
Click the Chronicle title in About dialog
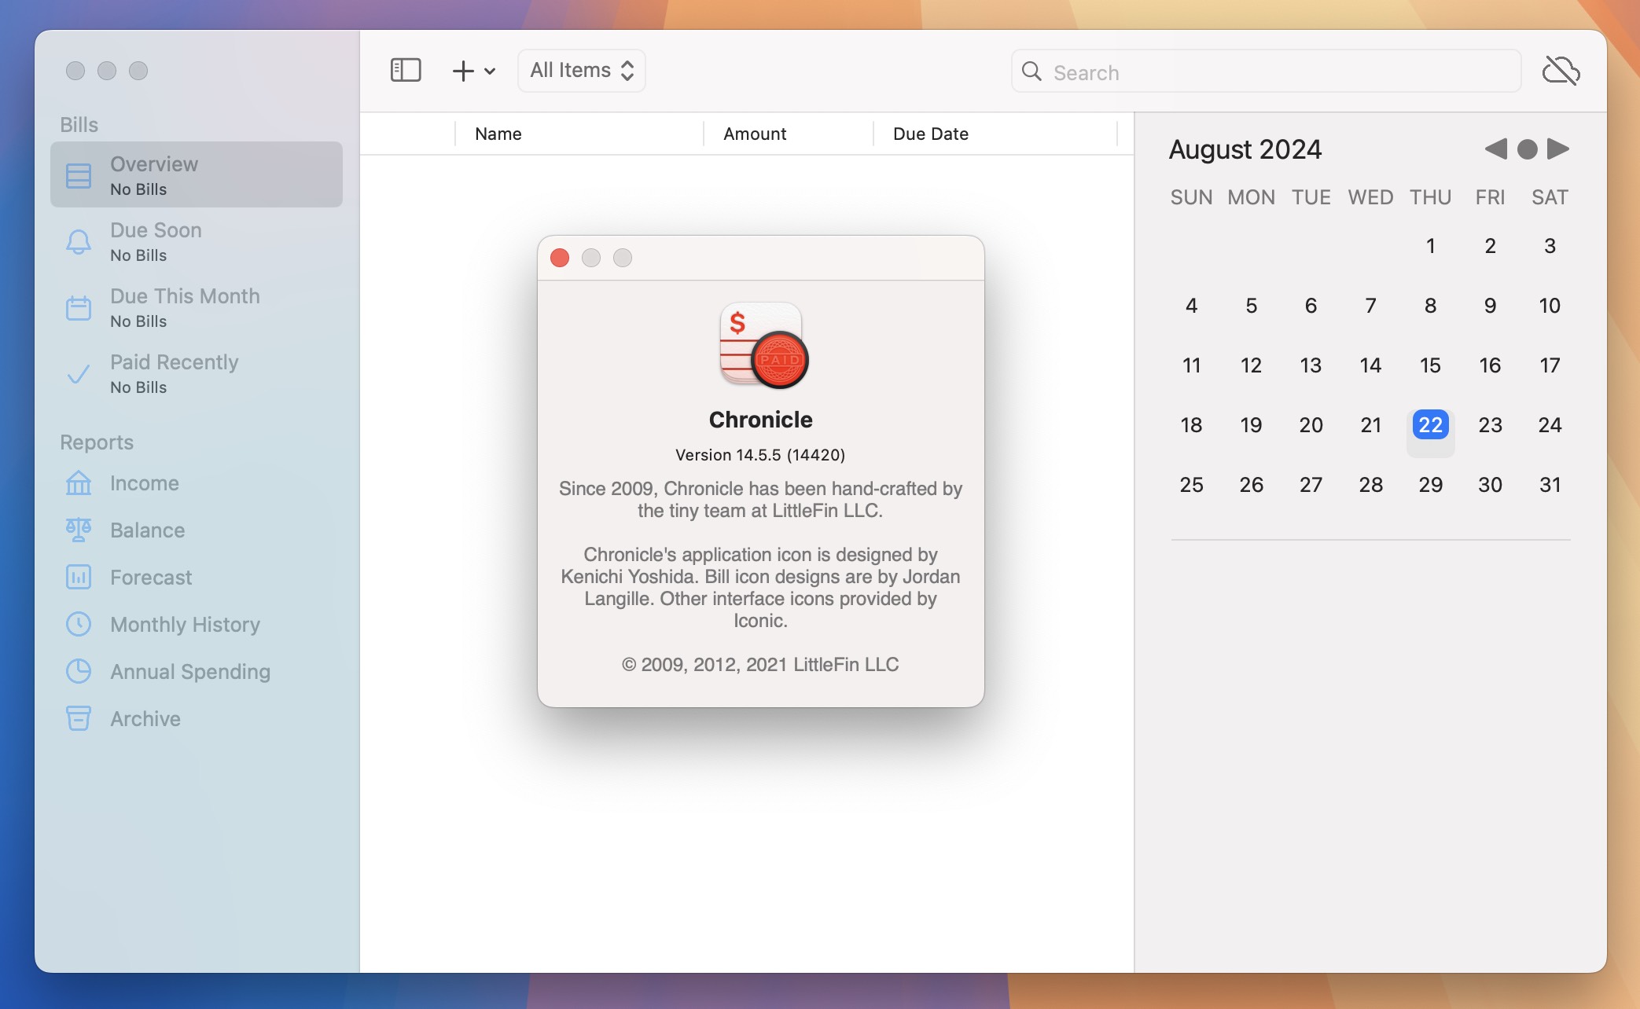tap(760, 420)
